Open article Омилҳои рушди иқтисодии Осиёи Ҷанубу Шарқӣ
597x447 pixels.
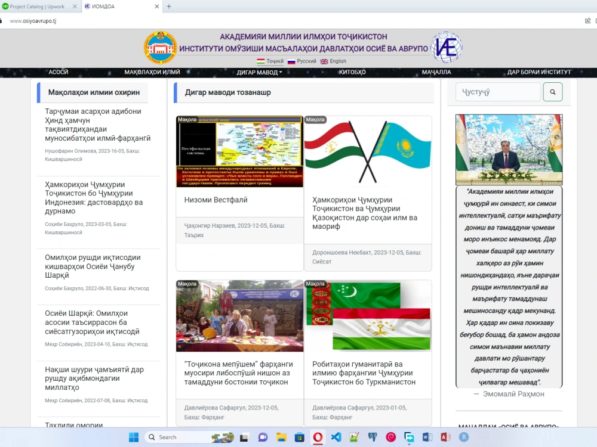click(x=93, y=266)
